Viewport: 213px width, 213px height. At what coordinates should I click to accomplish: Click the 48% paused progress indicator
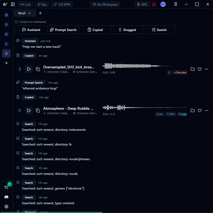(142, 4)
